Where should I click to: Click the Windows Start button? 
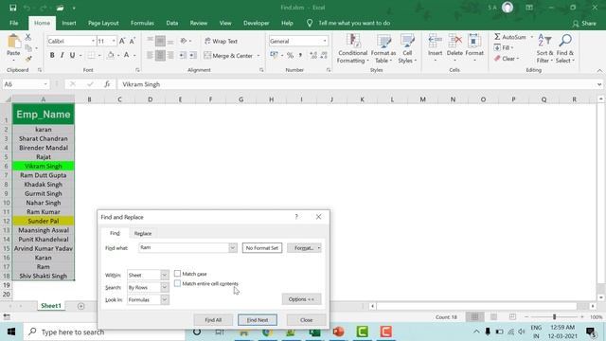(11, 332)
